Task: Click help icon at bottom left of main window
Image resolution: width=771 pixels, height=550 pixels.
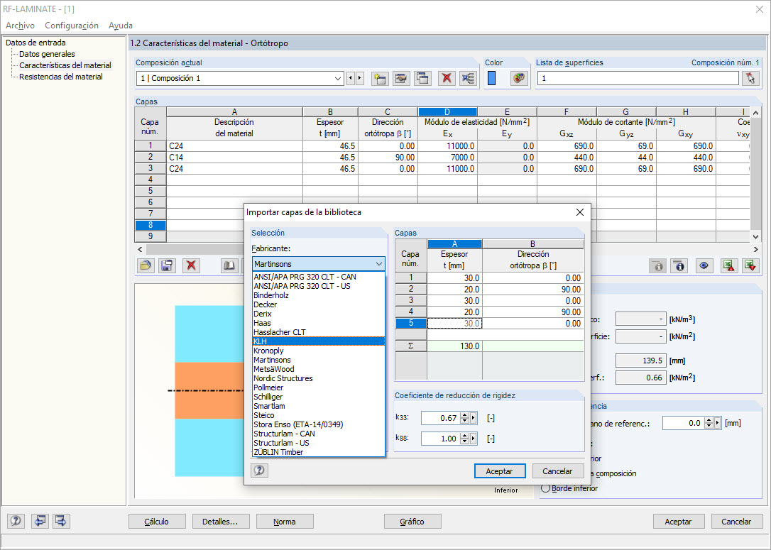Action: tap(16, 521)
